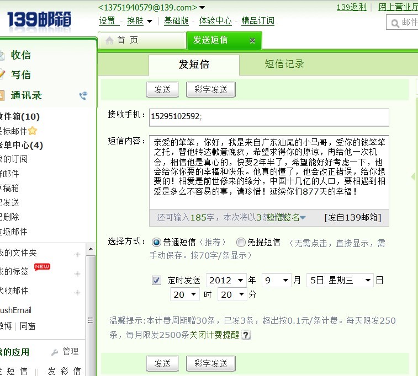Click the PushEmail sidebar entry

click(15, 310)
